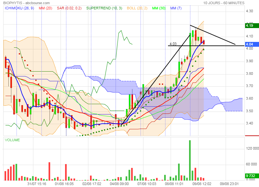Image resolution: width=259 pixels, height=187 pixels.
Task: Click the 08/08 11:01 time label
Action: (x=174, y=184)
